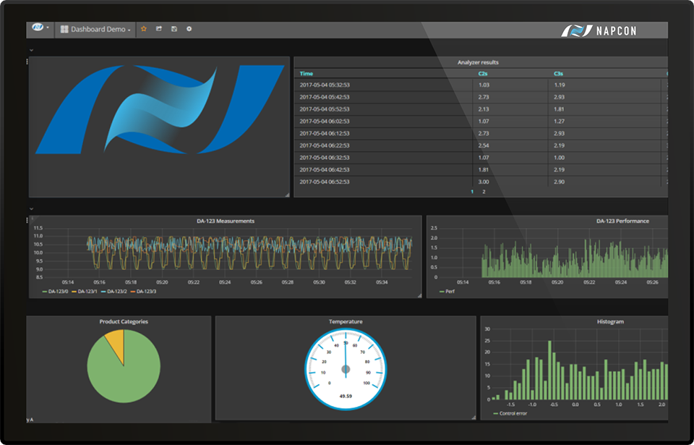Collapse the second dashboard row chevron
The height and width of the screenshot is (445, 694).
(x=31, y=209)
